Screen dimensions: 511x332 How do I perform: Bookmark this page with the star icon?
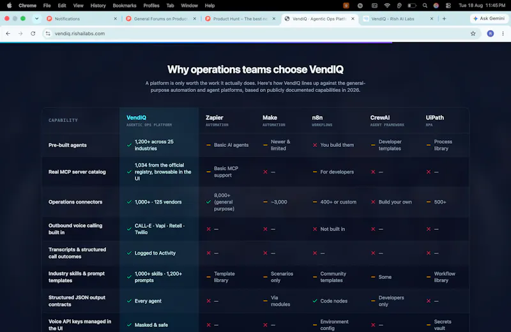tap(473, 33)
